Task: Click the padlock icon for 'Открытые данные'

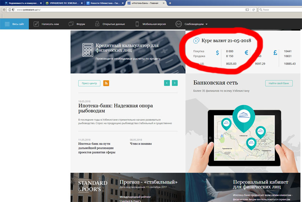Action: 97,24
